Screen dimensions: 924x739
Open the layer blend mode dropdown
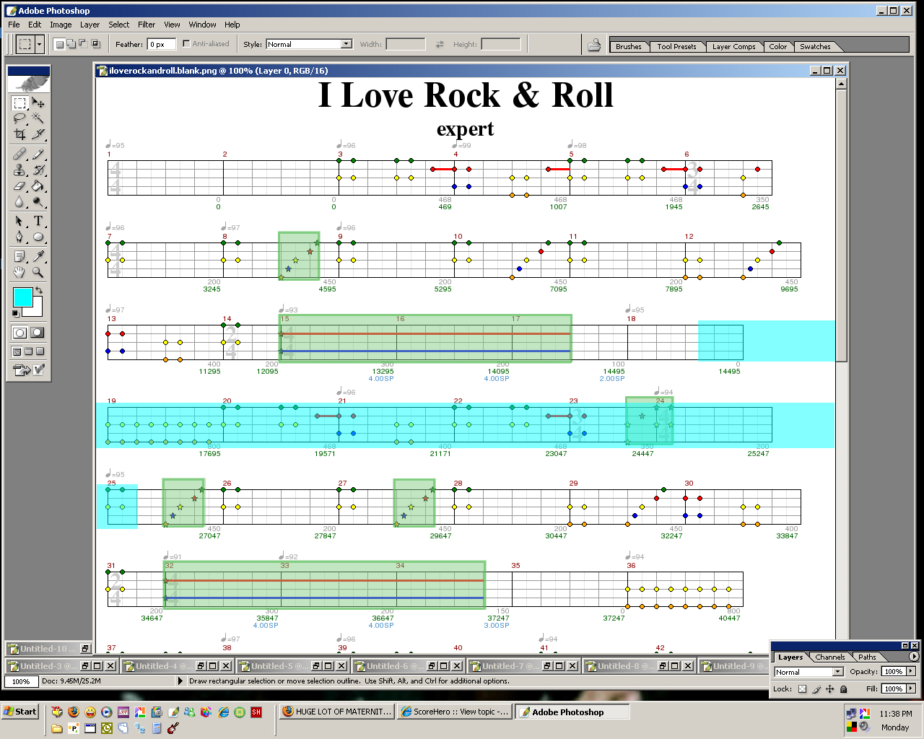pos(808,672)
